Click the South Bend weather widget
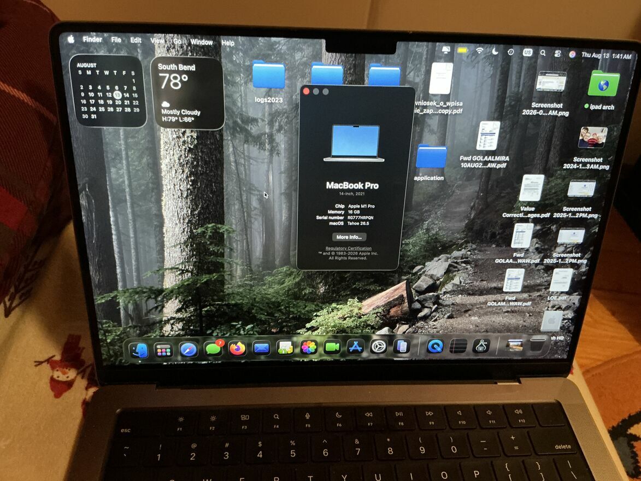This screenshot has height=481, width=641. (187, 93)
